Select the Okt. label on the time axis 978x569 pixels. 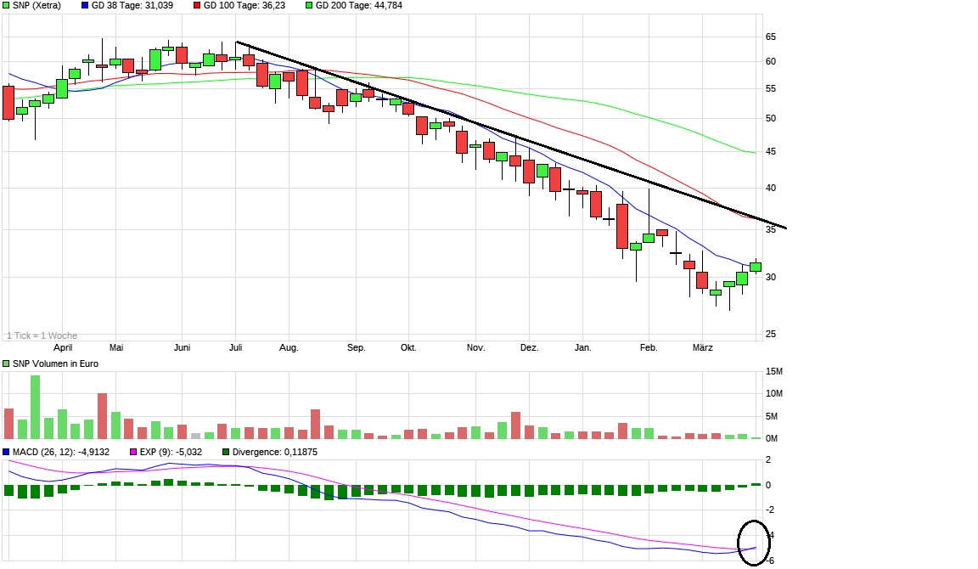(x=408, y=347)
